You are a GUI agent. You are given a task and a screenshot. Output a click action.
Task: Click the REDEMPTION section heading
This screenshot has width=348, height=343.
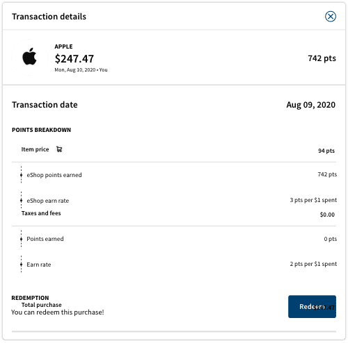(30, 298)
